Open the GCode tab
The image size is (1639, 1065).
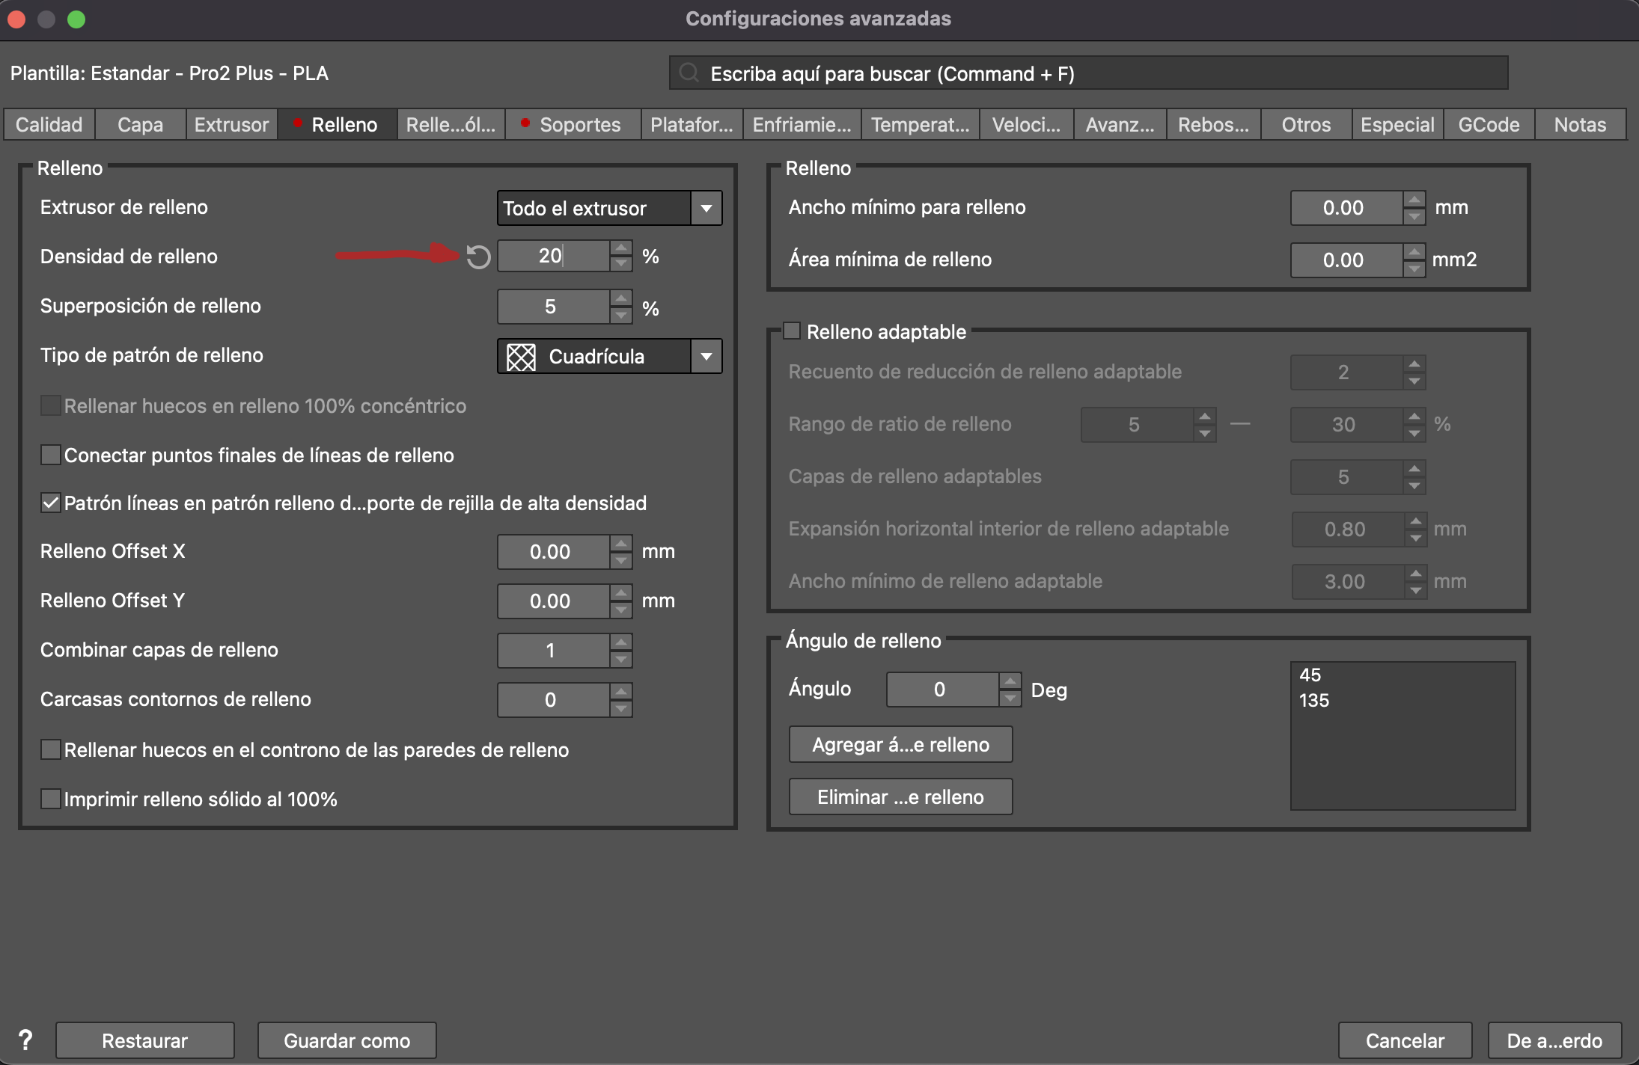point(1488,125)
